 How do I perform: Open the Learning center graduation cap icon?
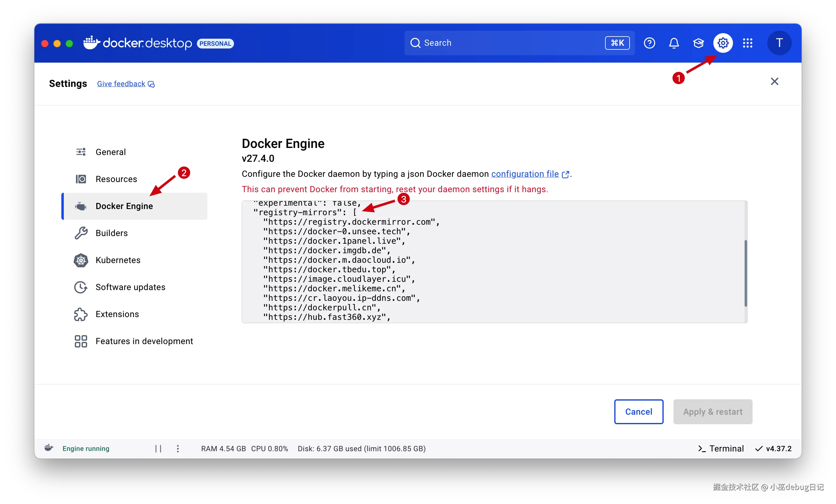(x=698, y=43)
